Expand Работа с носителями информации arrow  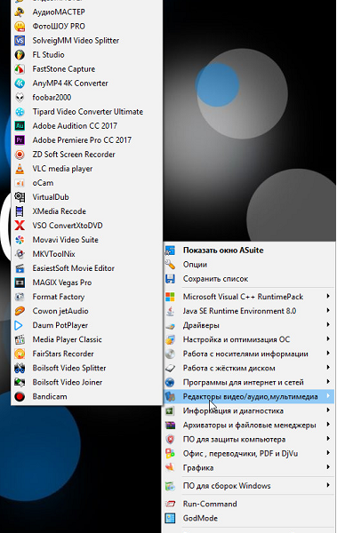[x=328, y=354]
